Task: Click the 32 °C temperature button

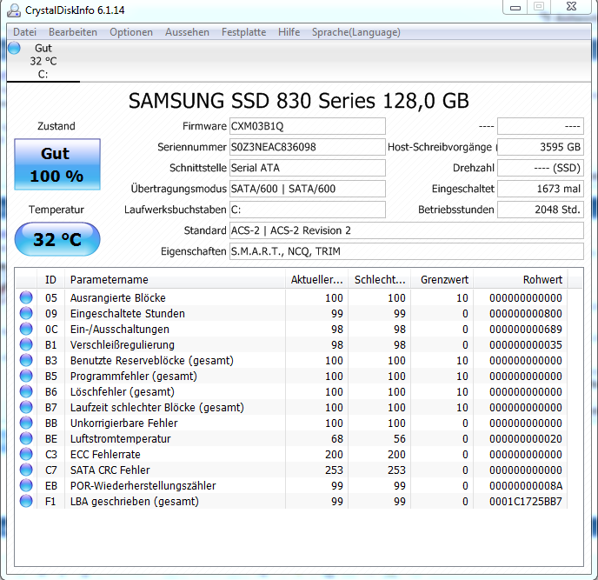Action: tap(57, 239)
